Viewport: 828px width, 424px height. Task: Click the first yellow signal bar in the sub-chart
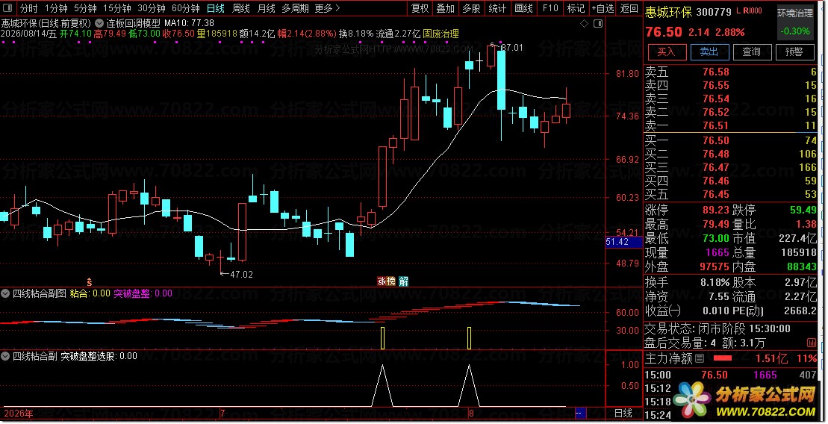pyautogui.click(x=382, y=338)
